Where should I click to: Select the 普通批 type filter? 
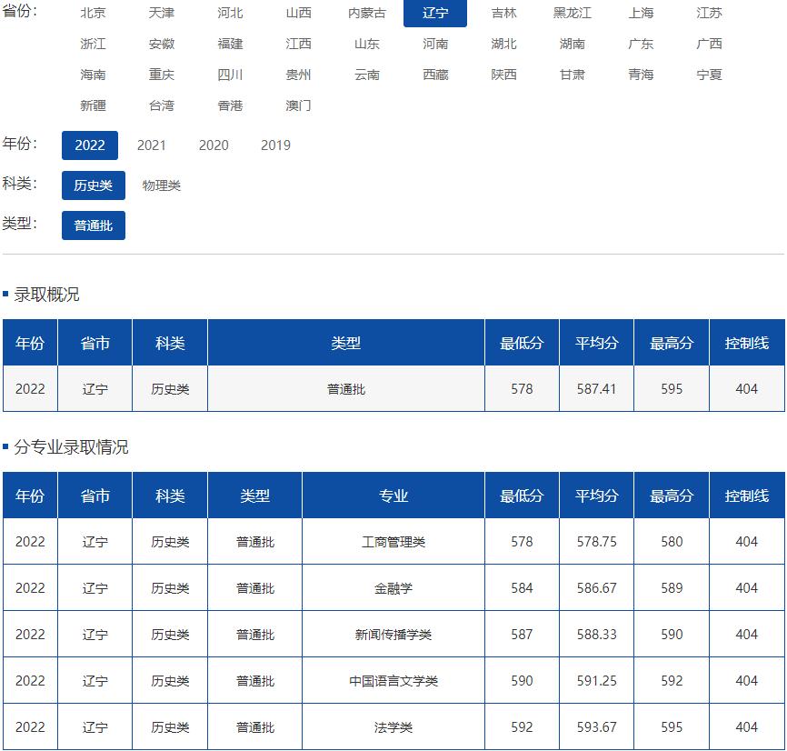point(94,225)
